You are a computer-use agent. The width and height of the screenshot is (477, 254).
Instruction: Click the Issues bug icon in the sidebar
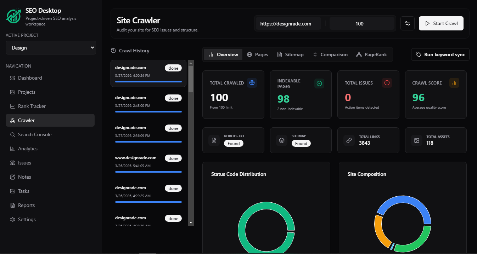coord(12,163)
